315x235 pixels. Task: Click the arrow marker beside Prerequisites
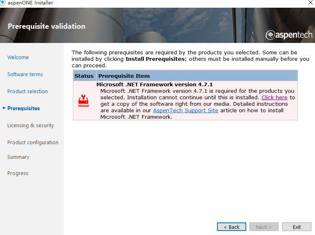click(x=4, y=108)
